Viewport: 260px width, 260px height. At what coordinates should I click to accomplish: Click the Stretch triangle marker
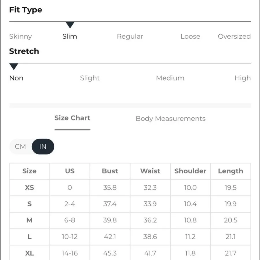click(14, 66)
